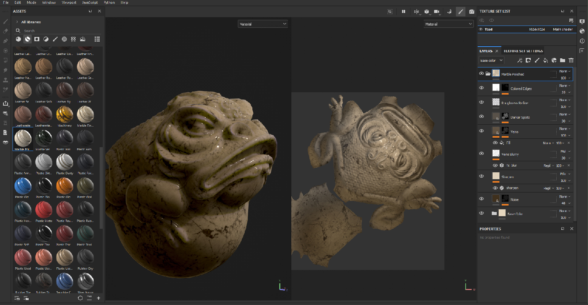588x305 pixels.
Task: Filter assets by environment maps icon
Action: tap(82, 39)
